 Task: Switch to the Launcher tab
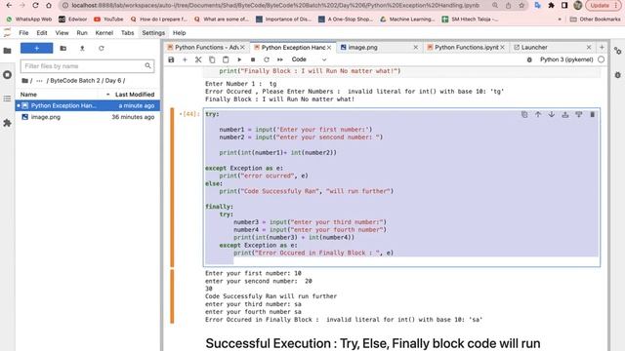pos(552,48)
